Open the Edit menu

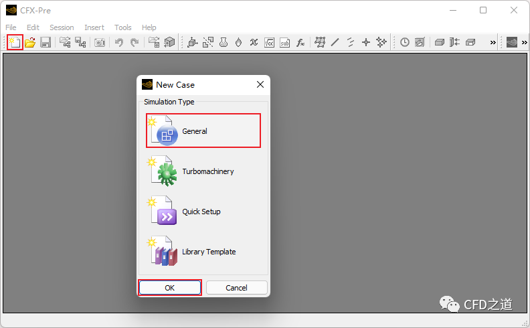click(33, 27)
